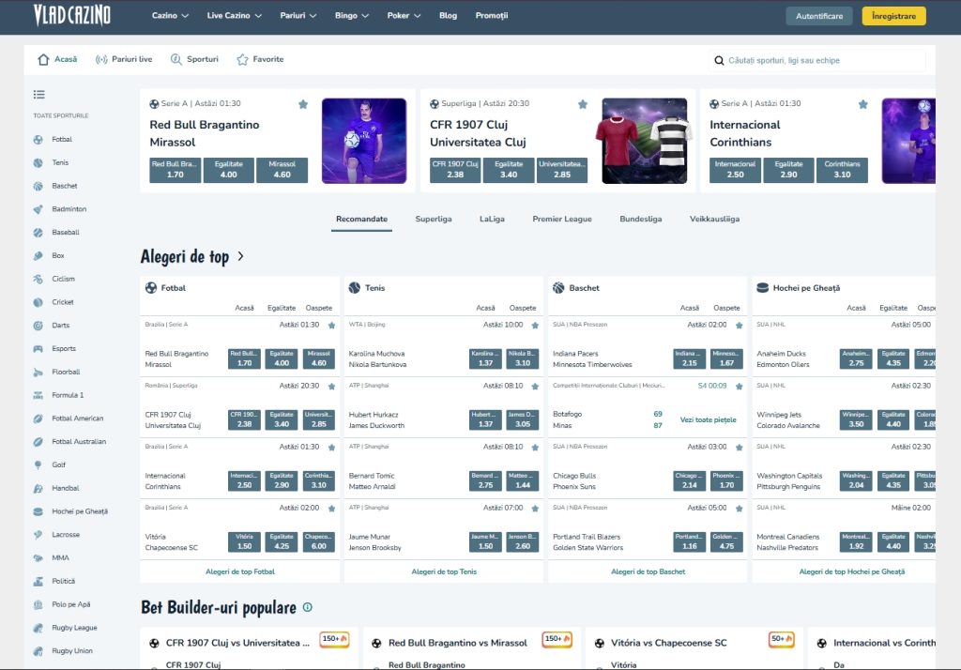Screen dimensions: 961x670
Task: Pick Mirassol 4.60 odds on featured card
Action: [x=282, y=170]
